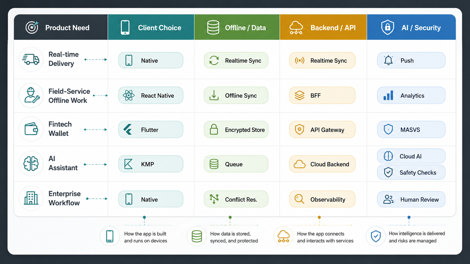Click the cloud network icon in Backend / API header
This screenshot has height=264, width=470.
(296, 27)
